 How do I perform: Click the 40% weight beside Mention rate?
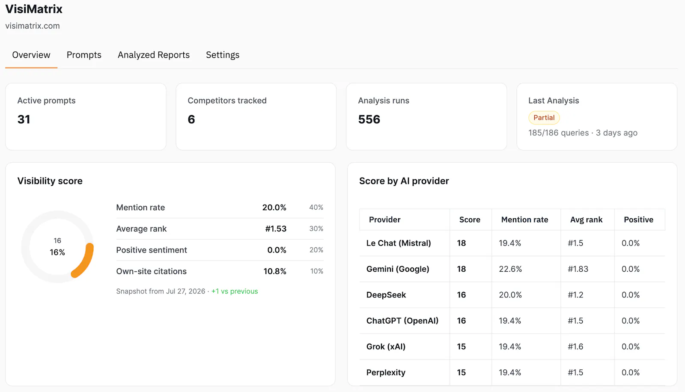tap(316, 208)
